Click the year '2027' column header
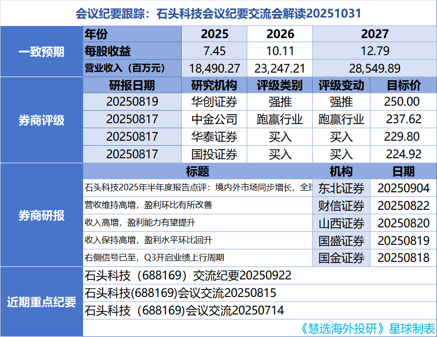This screenshot has height=337, width=437. pyautogui.click(x=374, y=34)
